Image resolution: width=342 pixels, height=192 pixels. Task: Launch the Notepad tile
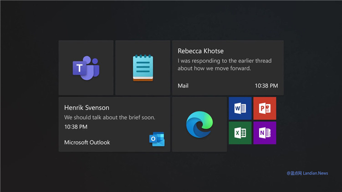click(143, 68)
